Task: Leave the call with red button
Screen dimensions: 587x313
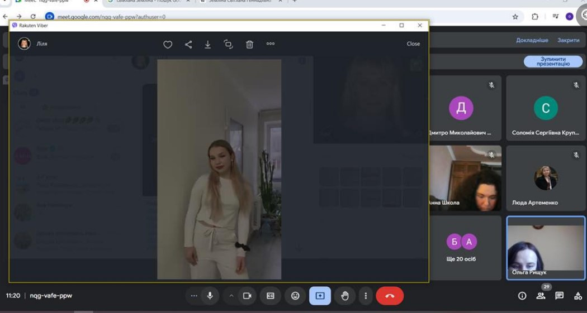Action: pos(390,296)
